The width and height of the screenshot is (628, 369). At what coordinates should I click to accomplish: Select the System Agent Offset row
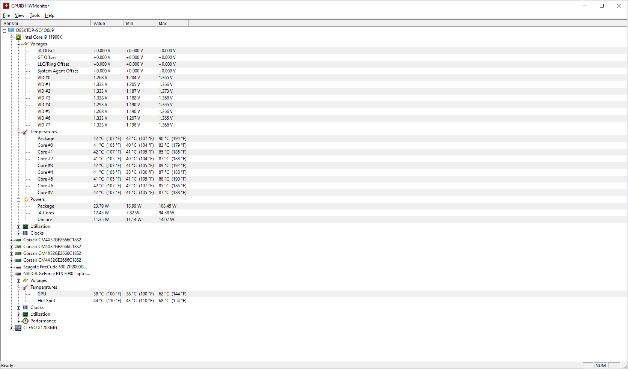click(314, 71)
